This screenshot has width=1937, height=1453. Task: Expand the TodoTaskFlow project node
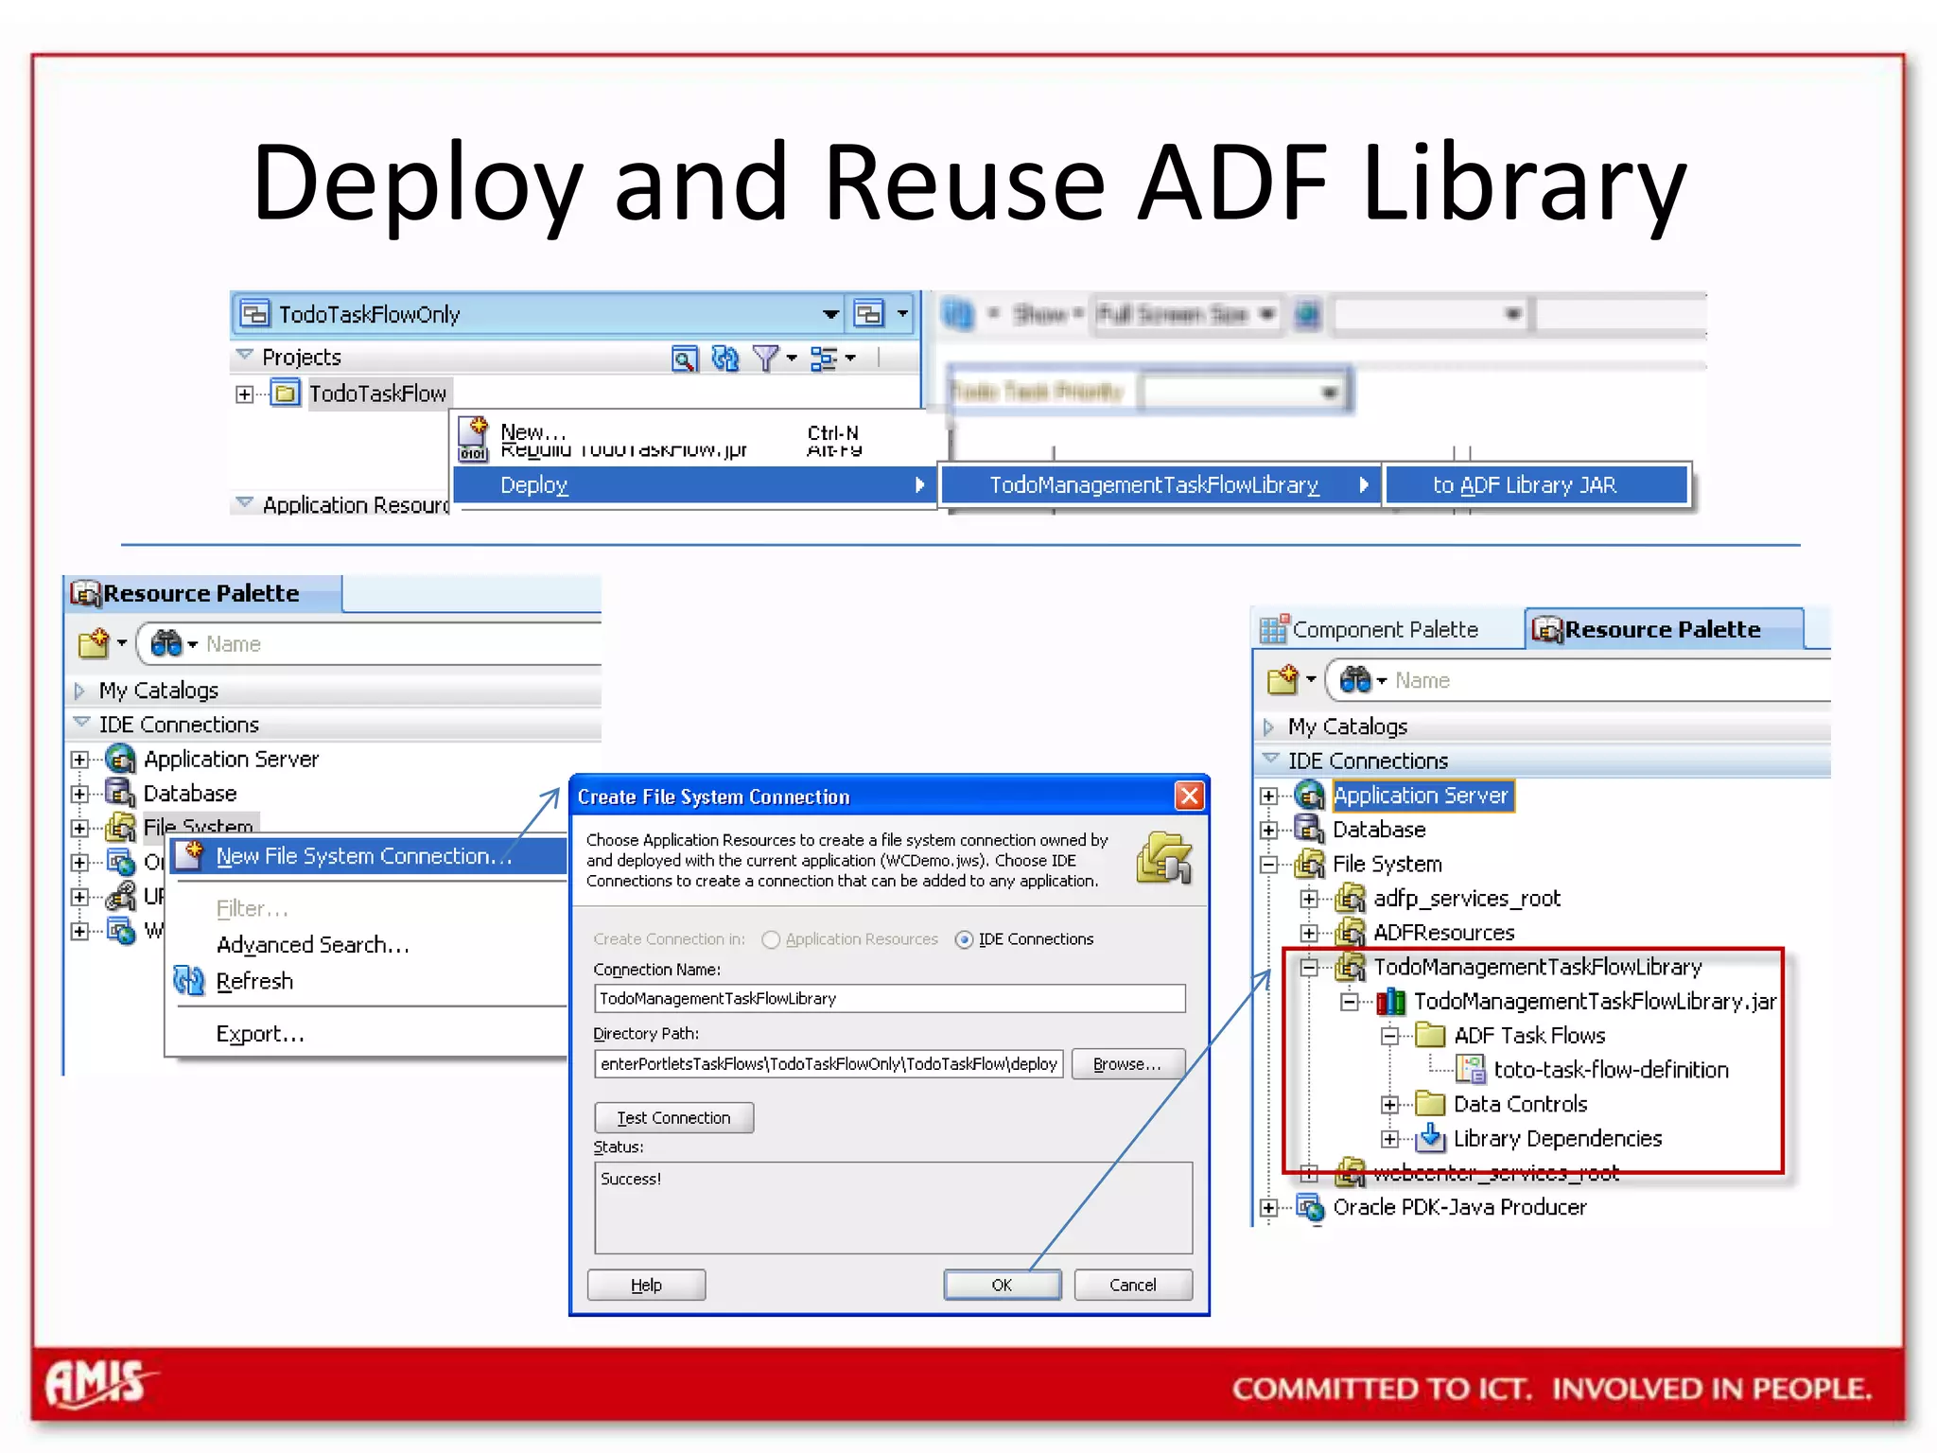pyautogui.click(x=244, y=394)
